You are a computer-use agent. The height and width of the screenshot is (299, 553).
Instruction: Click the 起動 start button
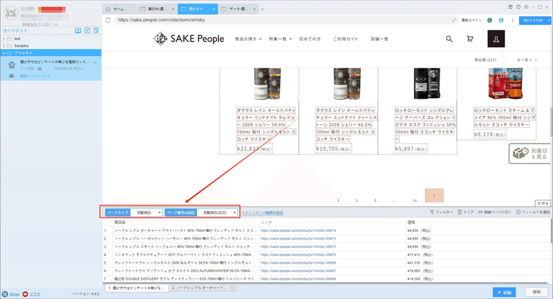(x=505, y=292)
